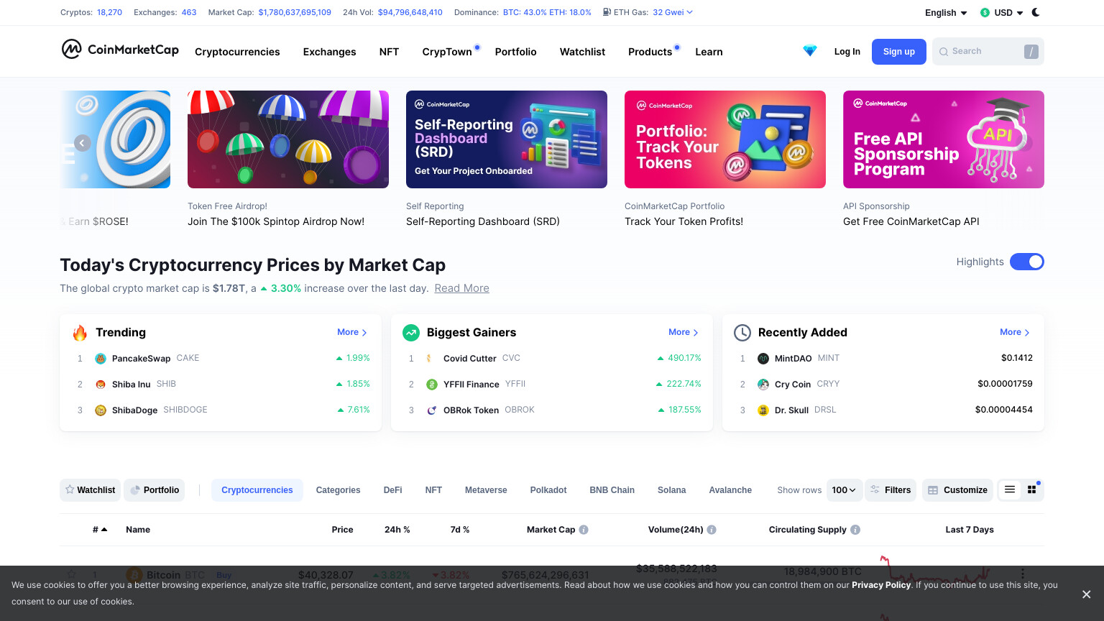Click the Privacy Policy link
The height and width of the screenshot is (621, 1104).
[881, 585]
